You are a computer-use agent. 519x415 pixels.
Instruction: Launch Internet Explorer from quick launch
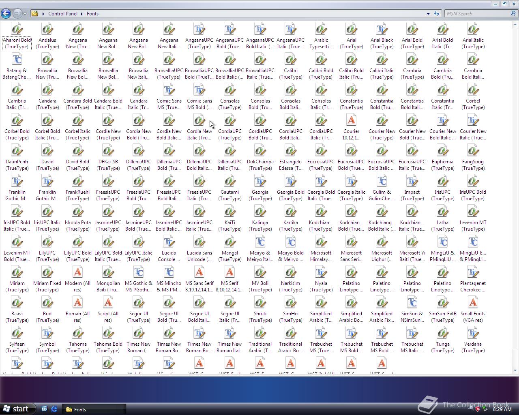coord(54,409)
